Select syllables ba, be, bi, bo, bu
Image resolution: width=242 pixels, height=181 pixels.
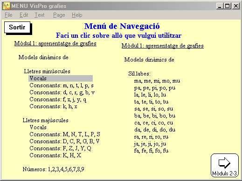(x=155, y=116)
